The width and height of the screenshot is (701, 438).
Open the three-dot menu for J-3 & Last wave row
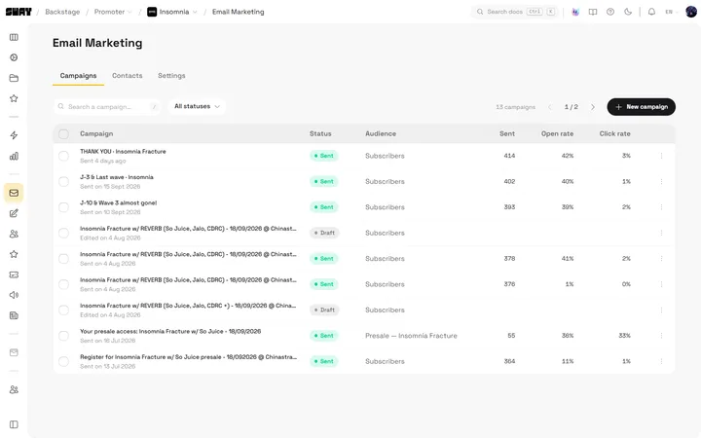661,181
